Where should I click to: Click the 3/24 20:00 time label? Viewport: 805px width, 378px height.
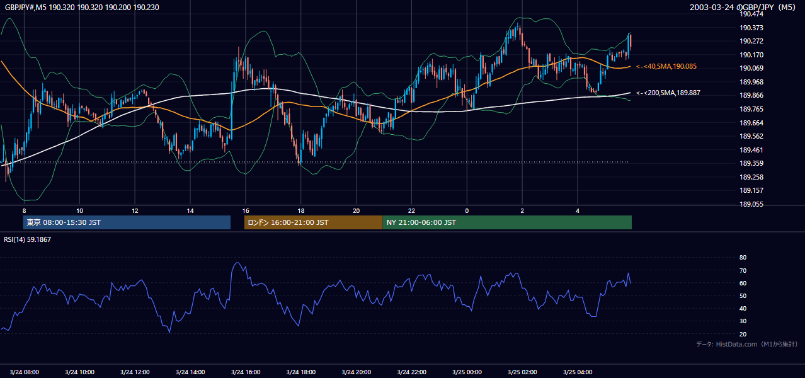coord(357,372)
